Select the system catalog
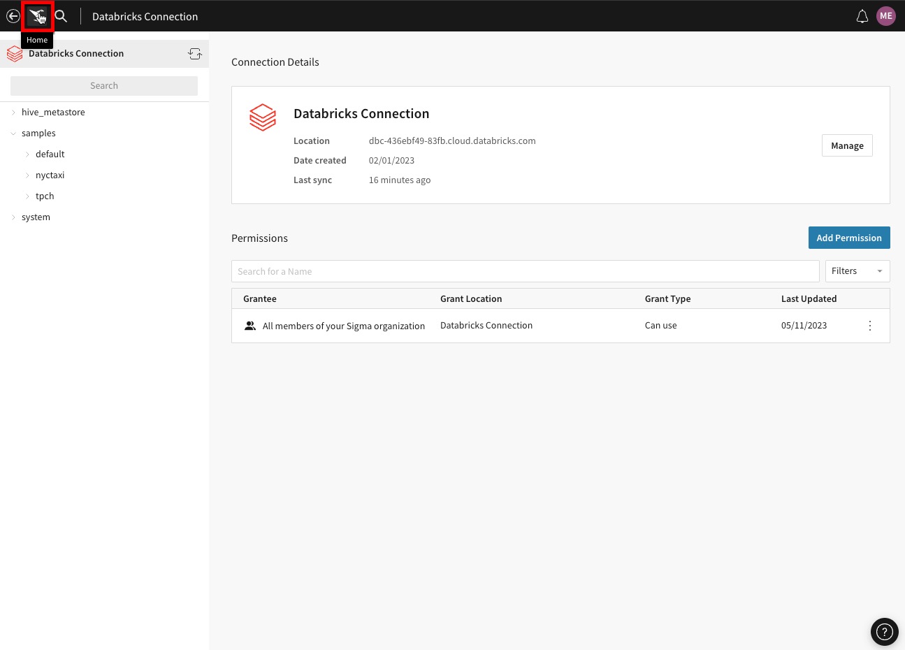This screenshot has width=905, height=650. [36, 217]
